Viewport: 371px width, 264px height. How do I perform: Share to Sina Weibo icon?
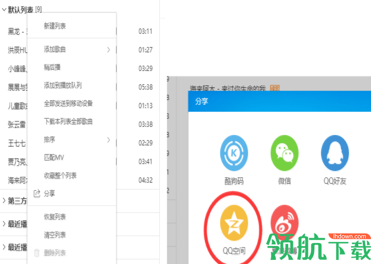point(285,223)
